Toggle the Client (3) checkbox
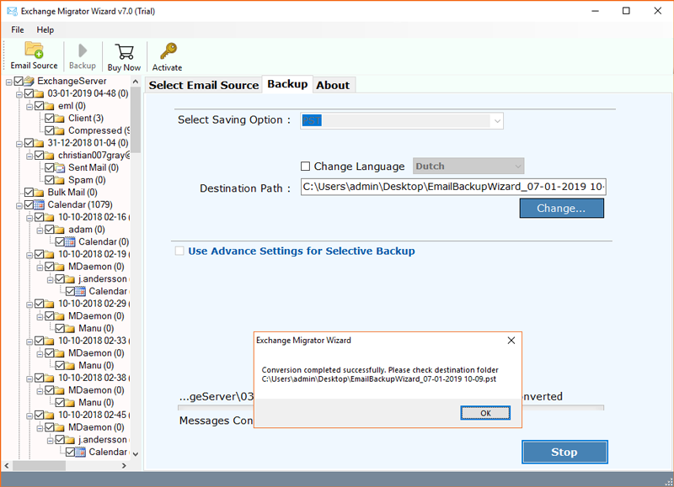The width and height of the screenshot is (674, 487). coord(50,118)
